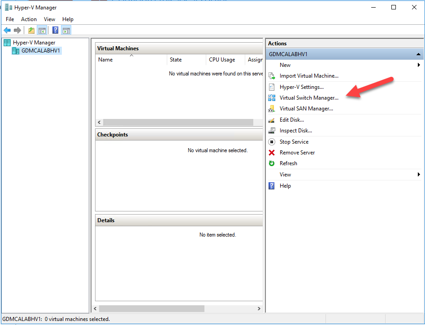This screenshot has height=325, width=425.
Task: Click bottom scrollbar right arrow
Action: pos(259,309)
